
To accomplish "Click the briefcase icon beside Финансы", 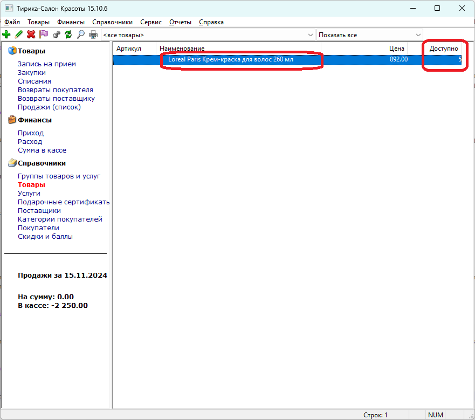I will click(12, 120).
